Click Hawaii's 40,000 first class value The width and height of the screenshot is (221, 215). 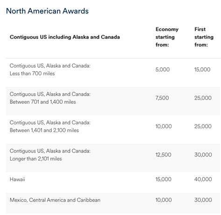point(203,179)
